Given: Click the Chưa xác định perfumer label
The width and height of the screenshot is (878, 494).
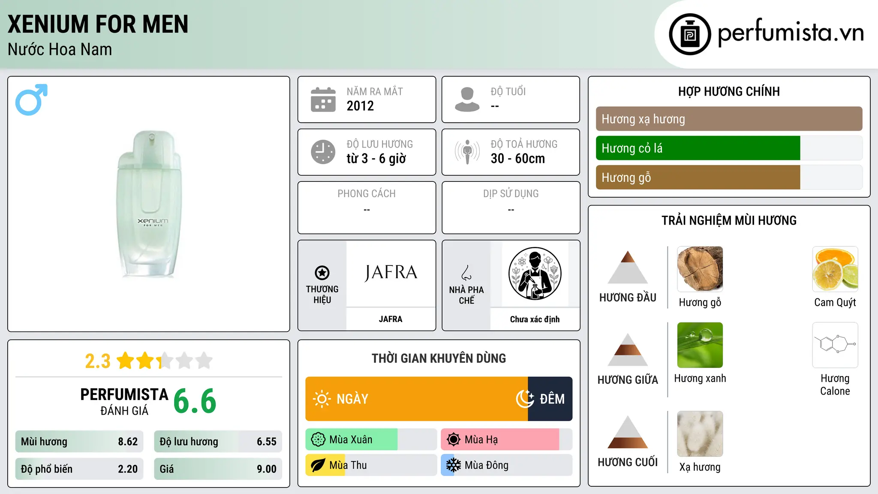Looking at the screenshot, I should point(535,319).
